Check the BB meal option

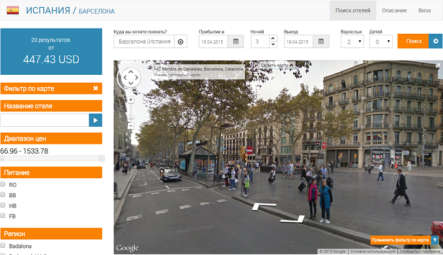(x=3, y=195)
